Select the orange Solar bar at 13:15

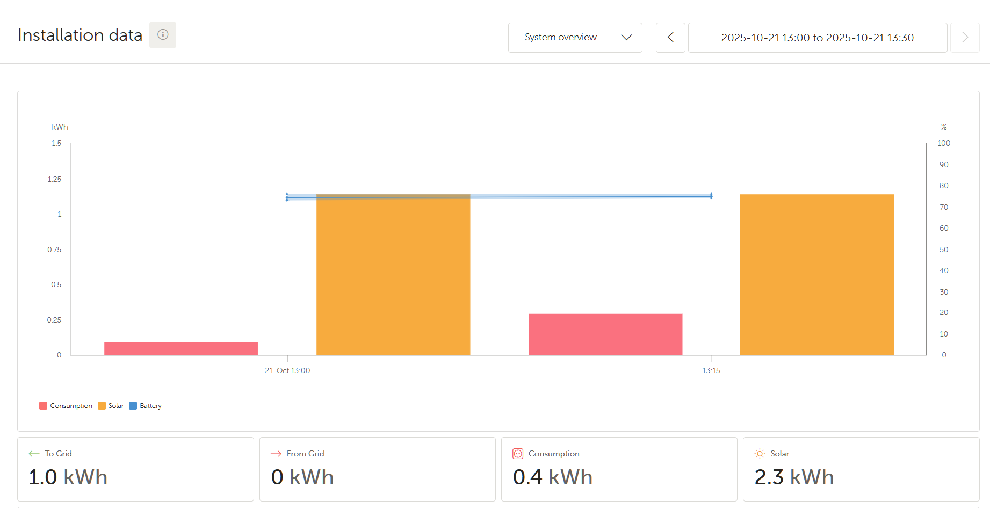(816, 274)
